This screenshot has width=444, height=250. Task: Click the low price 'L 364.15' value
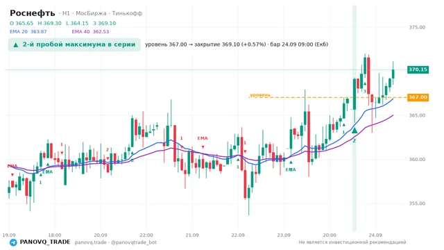77,23
